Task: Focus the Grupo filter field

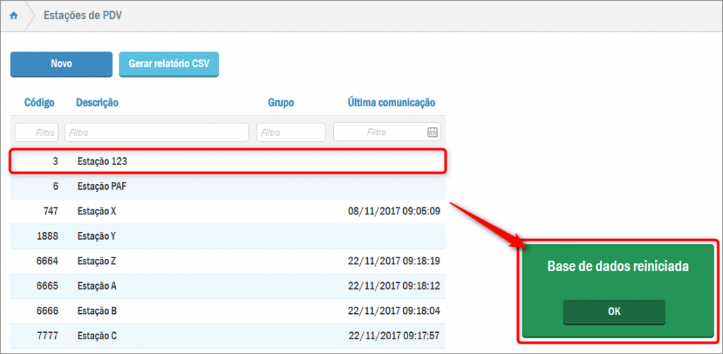Action: 291,132
